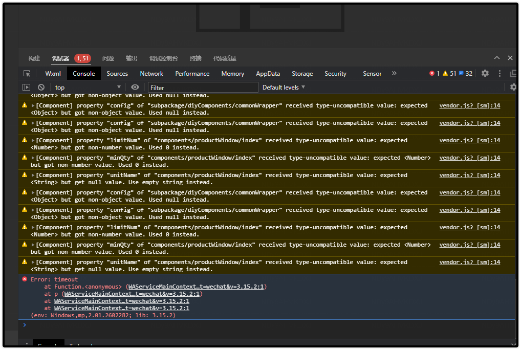
Task: Click the red error count icon
Action: pos(434,74)
